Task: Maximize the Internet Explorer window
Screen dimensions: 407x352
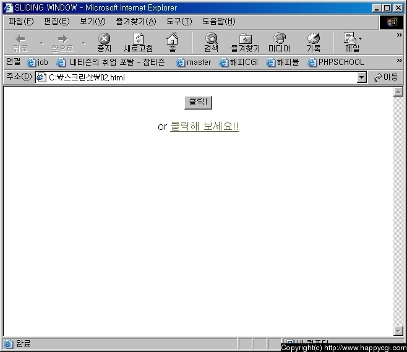Action: click(x=387, y=8)
